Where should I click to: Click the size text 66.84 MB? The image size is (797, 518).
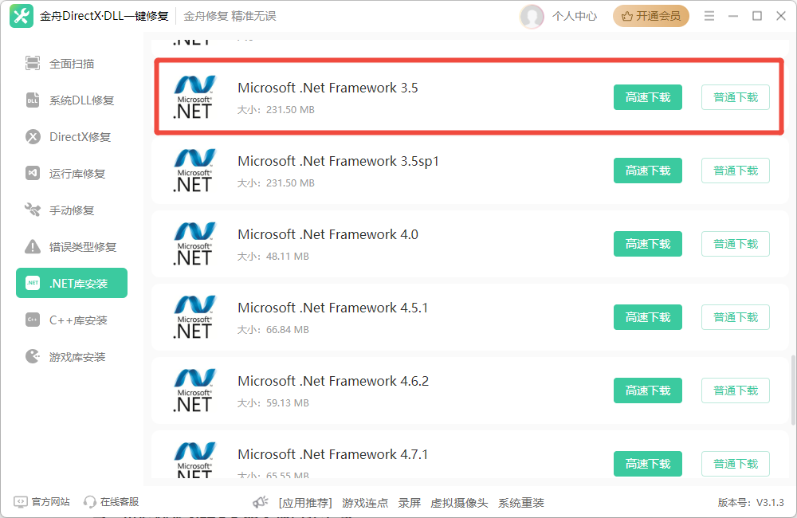287,329
